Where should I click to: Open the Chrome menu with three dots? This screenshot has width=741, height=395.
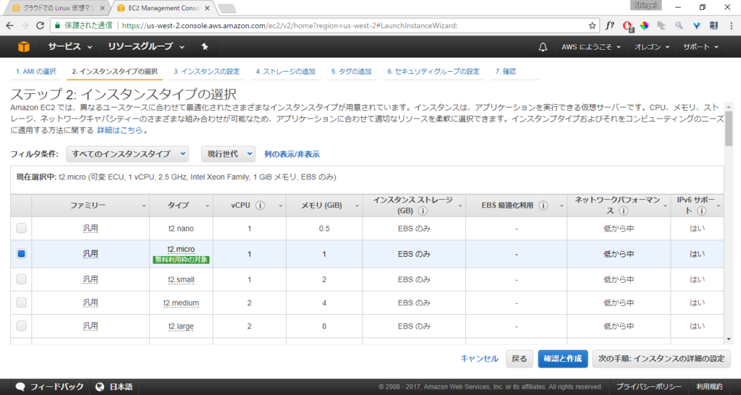coord(731,25)
